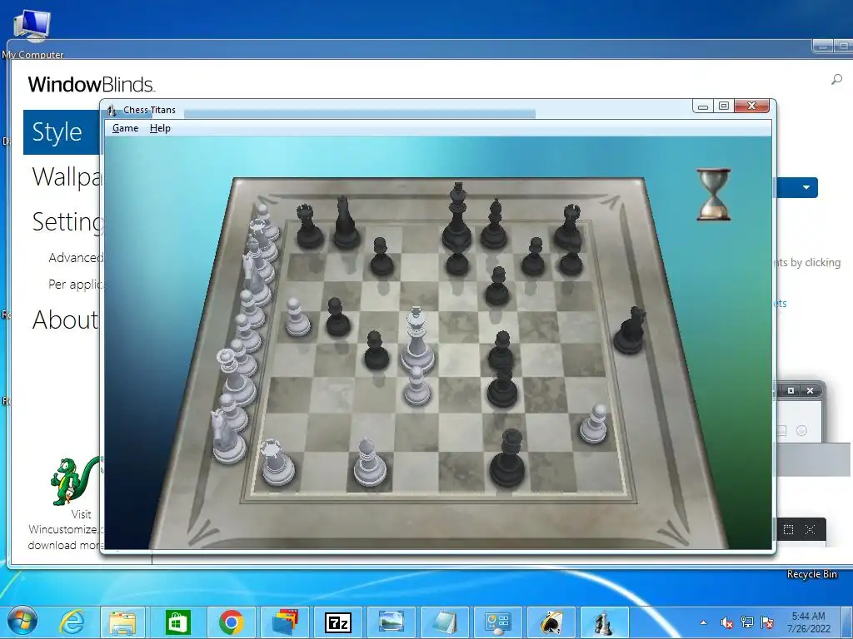The width and height of the screenshot is (853, 639).
Task: Select the white pawn near the board's right edge
Action: 594,424
